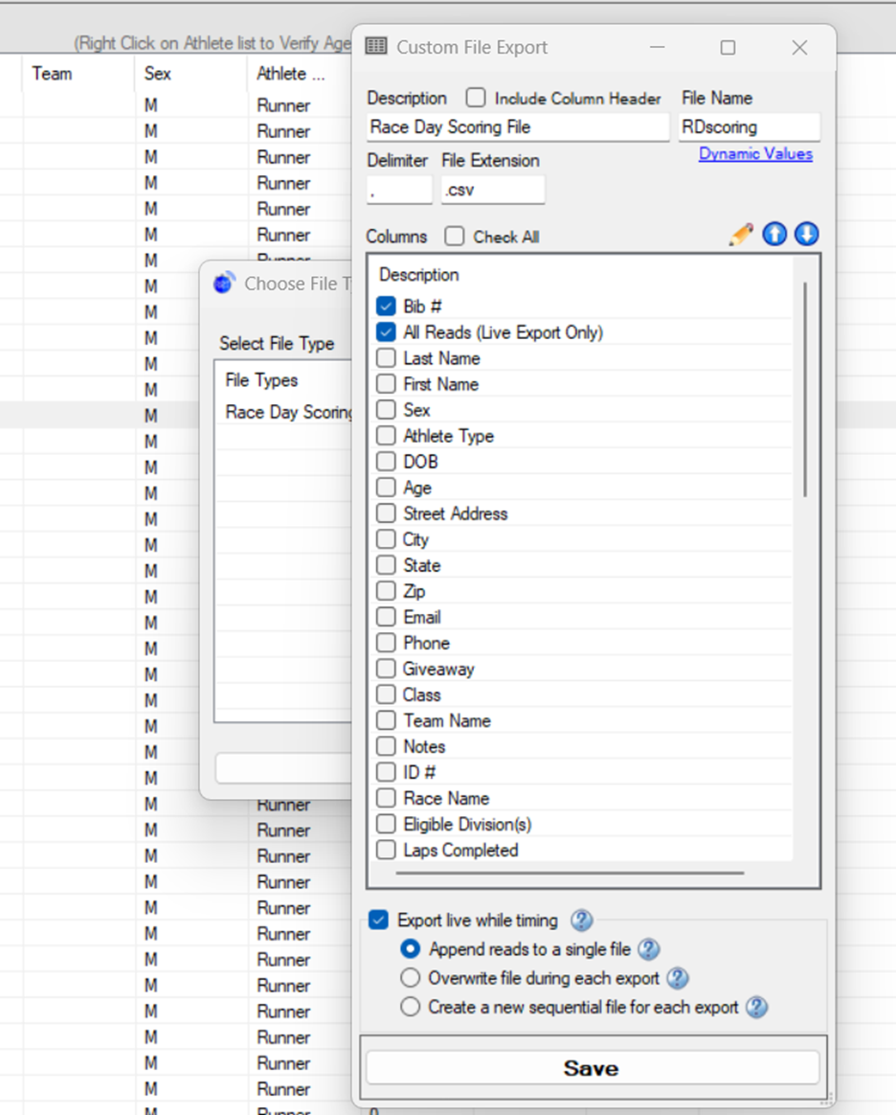Viewport: 896px width, 1115px height.
Task: Click the Description text field
Action: click(518, 127)
